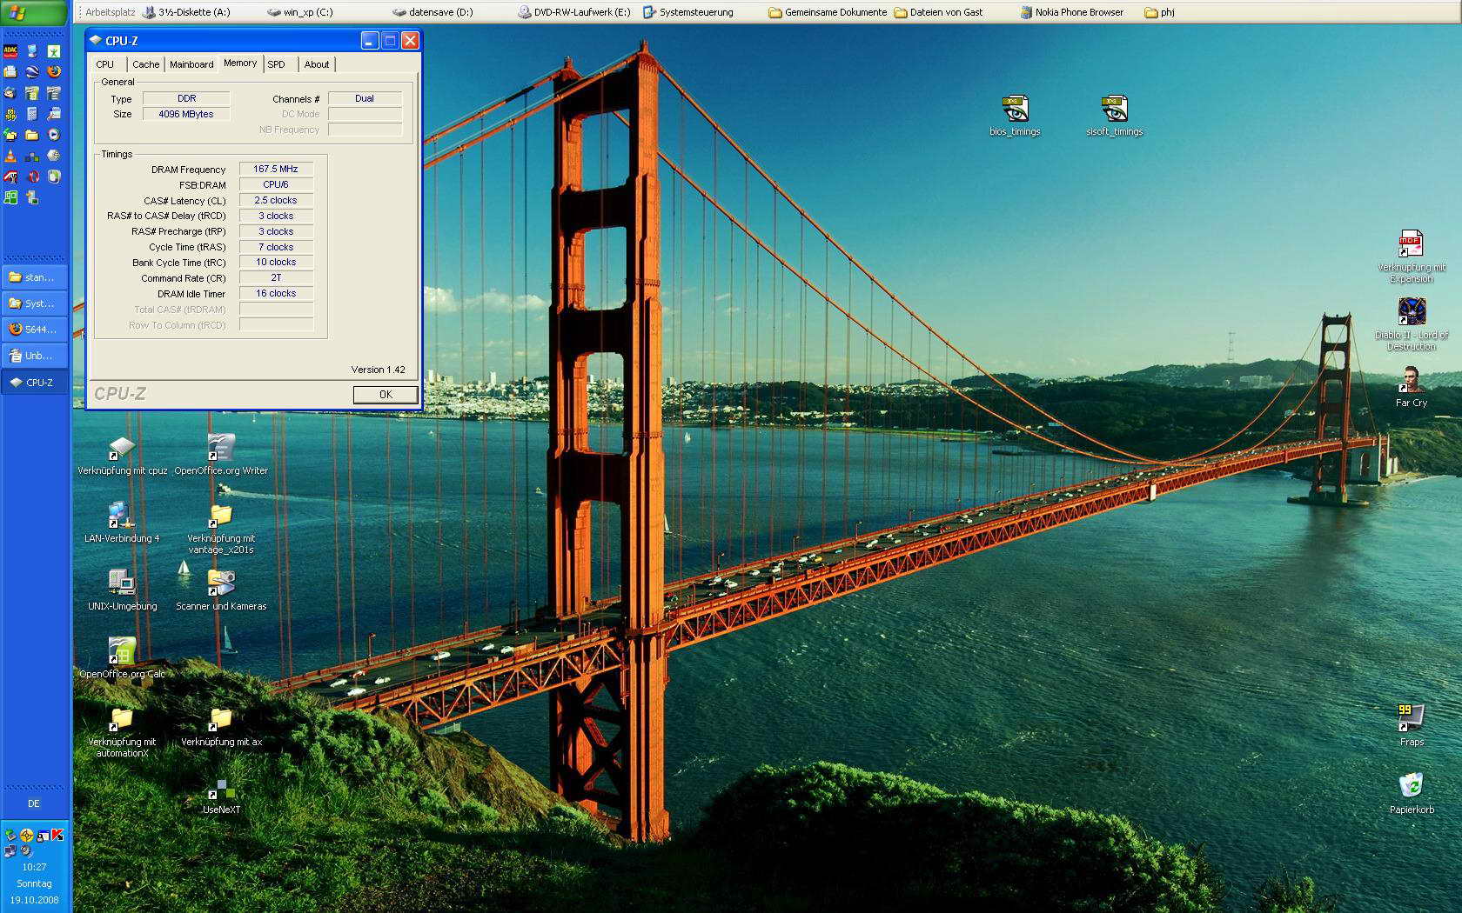Select the Verknüpfung mit vantage_x201s folder

pos(221,529)
